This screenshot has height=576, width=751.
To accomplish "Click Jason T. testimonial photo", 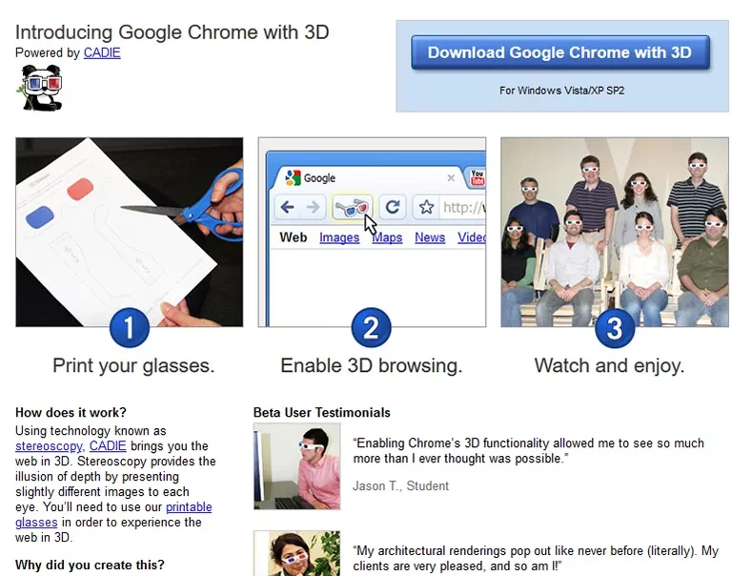I will click(296, 466).
